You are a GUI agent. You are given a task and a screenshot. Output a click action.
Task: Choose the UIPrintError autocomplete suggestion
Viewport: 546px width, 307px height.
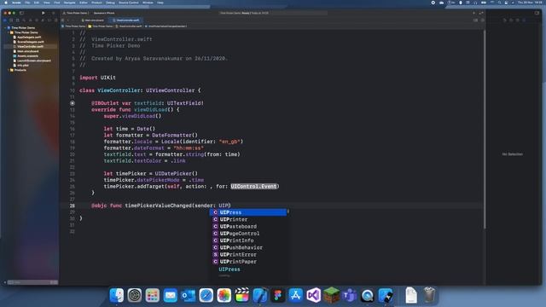pyautogui.click(x=248, y=254)
